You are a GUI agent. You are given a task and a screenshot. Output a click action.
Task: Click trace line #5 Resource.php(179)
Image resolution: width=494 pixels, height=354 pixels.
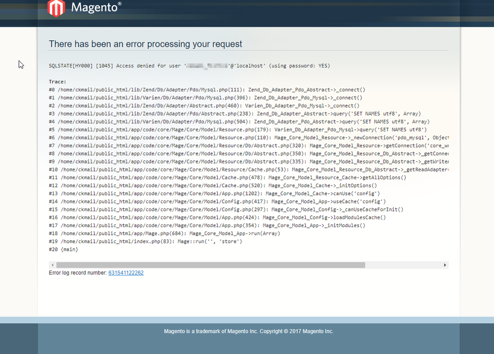[x=238, y=130]
